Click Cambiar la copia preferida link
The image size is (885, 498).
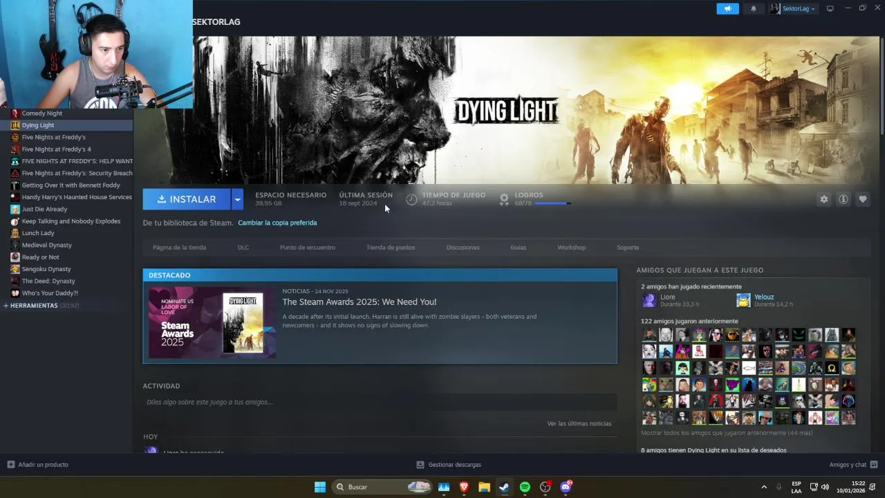click(x=277, y=223)
